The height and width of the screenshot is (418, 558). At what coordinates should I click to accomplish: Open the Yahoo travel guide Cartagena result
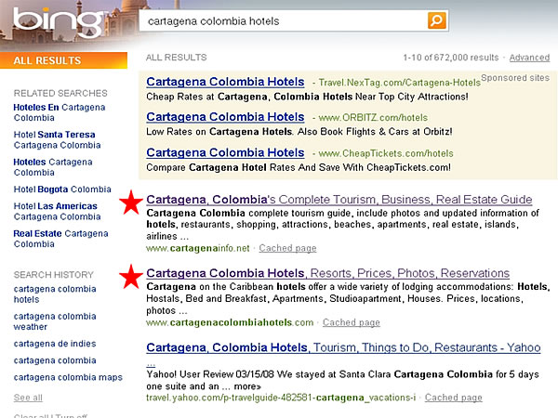tap(342, 348)
